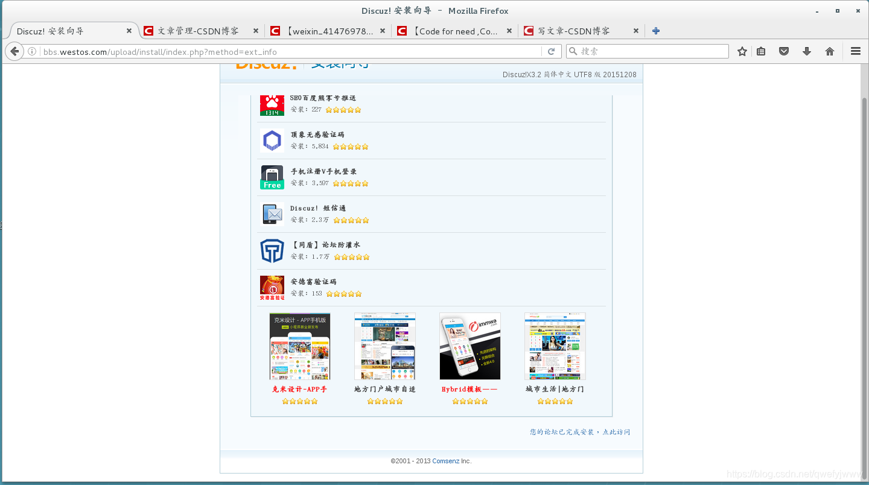Open the Hybrid模板 template thumbnail
The width and height of the screenshot is (869, 485).
[470, 346]
